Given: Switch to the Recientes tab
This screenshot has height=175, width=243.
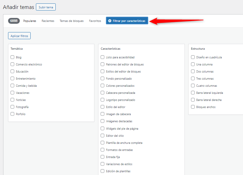Looking at the screenshot, I should click(x=48, y=21).
